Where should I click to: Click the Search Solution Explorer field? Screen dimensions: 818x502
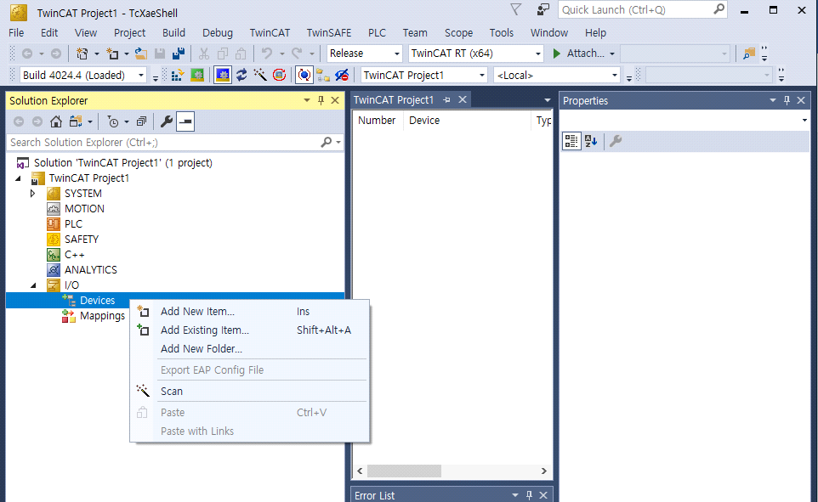[x=175, y=143]
